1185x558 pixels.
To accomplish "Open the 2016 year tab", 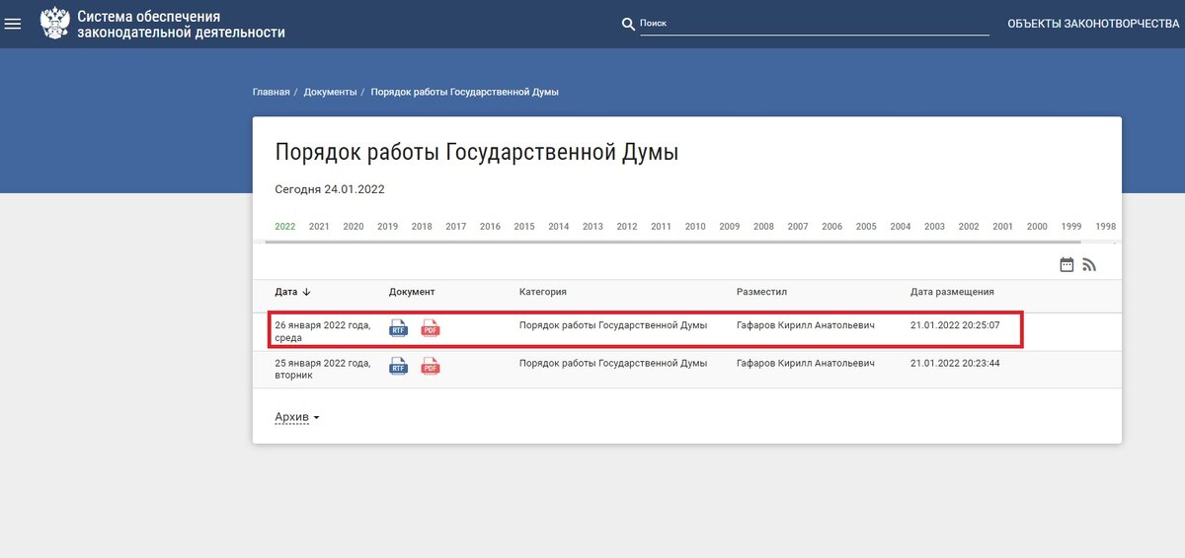I will pyautogui.click(x=491, y=226).
